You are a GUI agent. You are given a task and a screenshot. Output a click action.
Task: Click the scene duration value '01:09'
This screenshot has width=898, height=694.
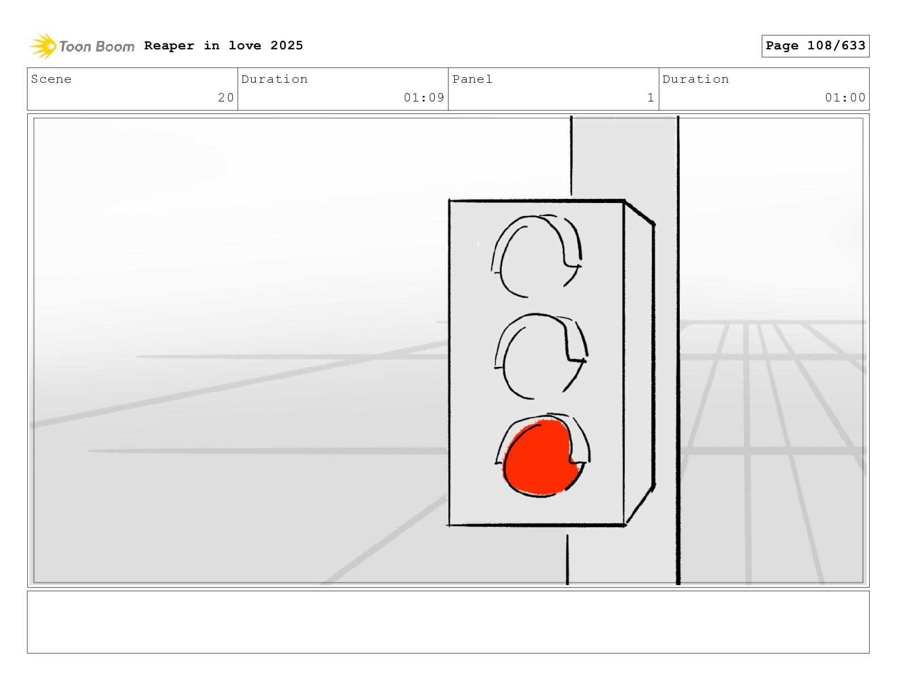(x=424, y=98)
